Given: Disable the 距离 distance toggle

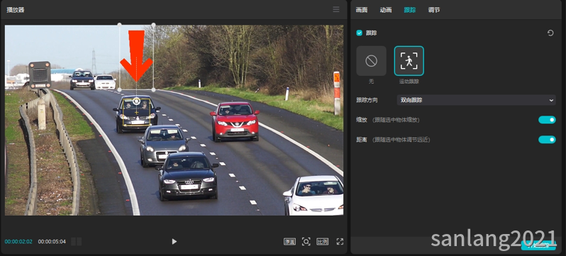Looking at the screenshot, I should [547, 140].
